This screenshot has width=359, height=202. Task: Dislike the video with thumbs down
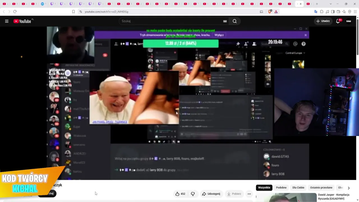tap(193, 194)
